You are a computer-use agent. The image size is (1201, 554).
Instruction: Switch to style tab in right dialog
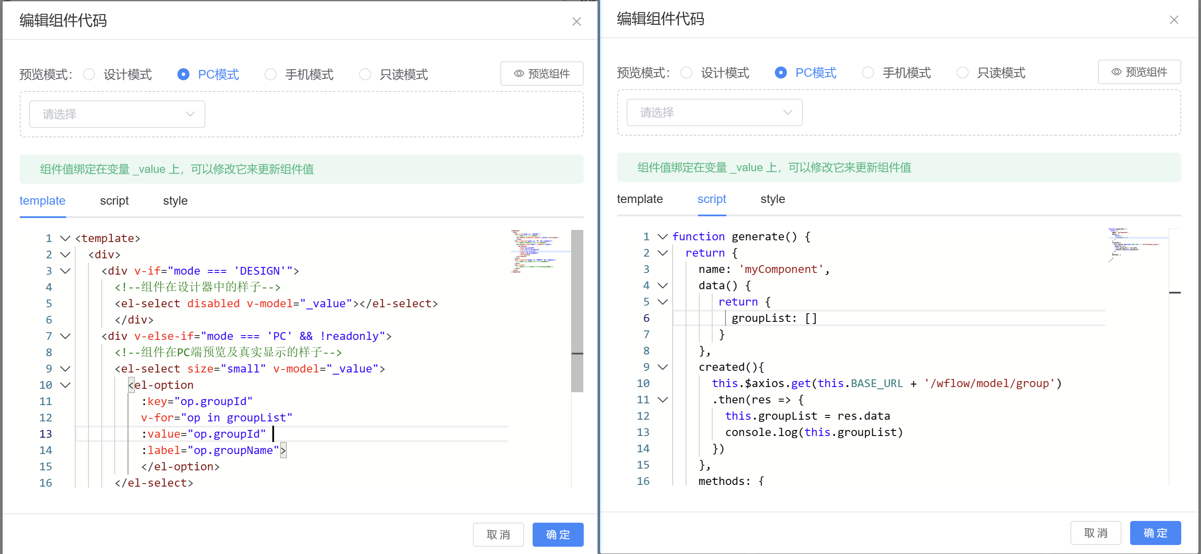(773, 199)
